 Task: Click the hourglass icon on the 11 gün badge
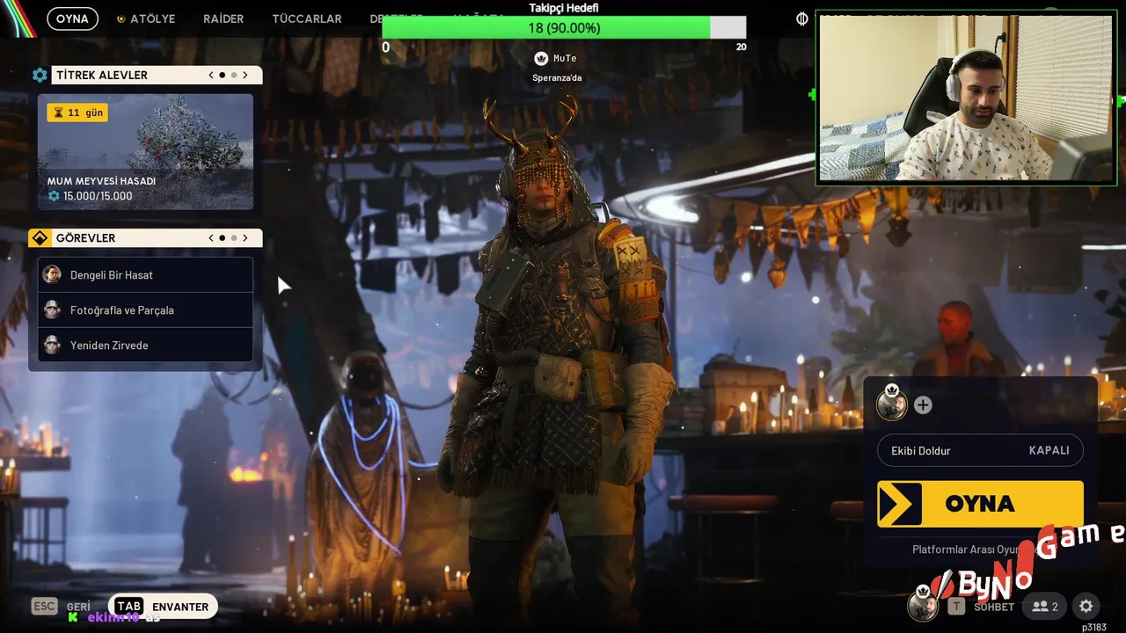coord(59,113)
